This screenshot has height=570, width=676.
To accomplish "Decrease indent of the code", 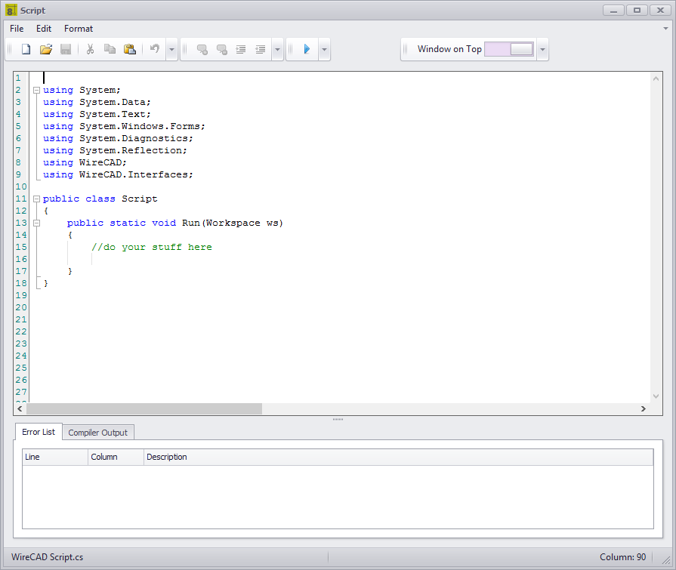I will [261, 50].
